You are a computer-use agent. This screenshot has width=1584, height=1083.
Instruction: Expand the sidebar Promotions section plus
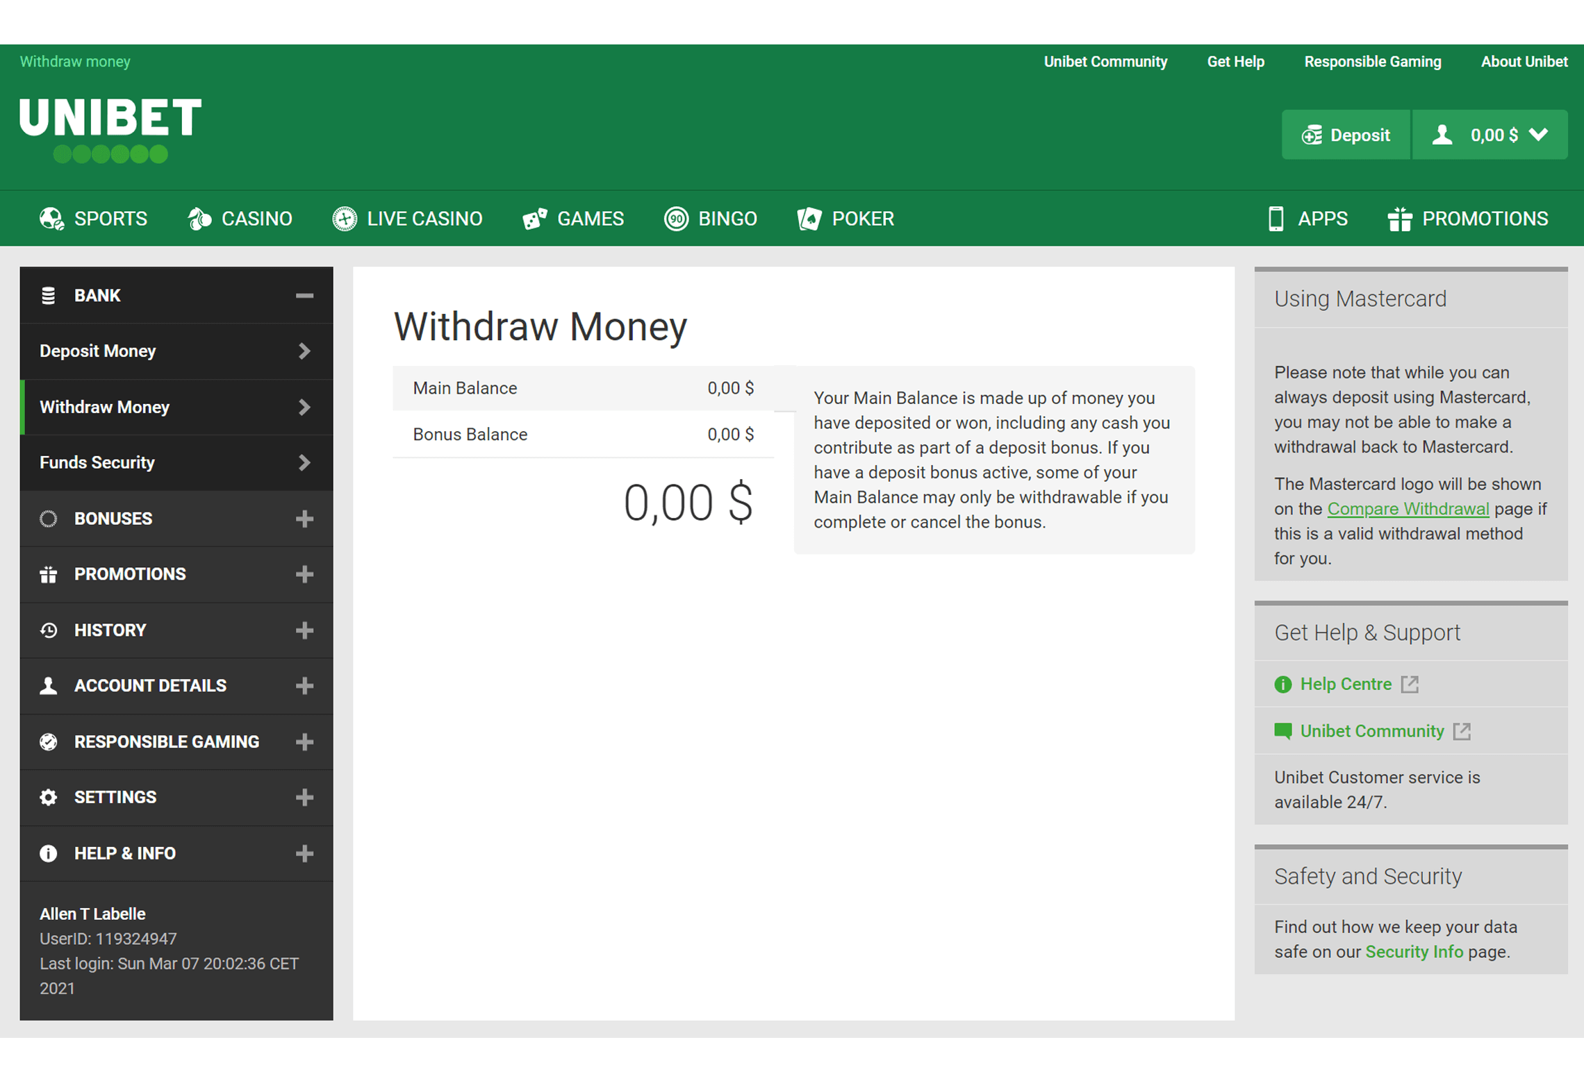pyautogui.click(x=304, y=574)
